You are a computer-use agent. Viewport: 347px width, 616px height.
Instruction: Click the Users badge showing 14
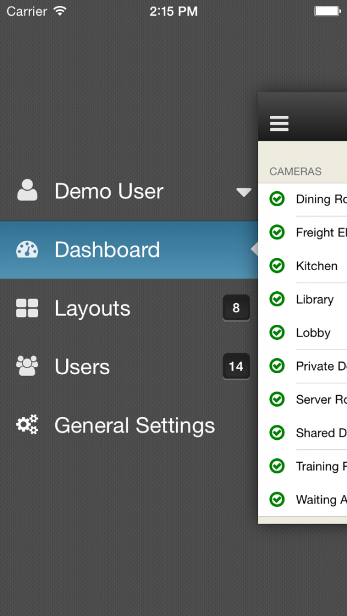[236, 366]
